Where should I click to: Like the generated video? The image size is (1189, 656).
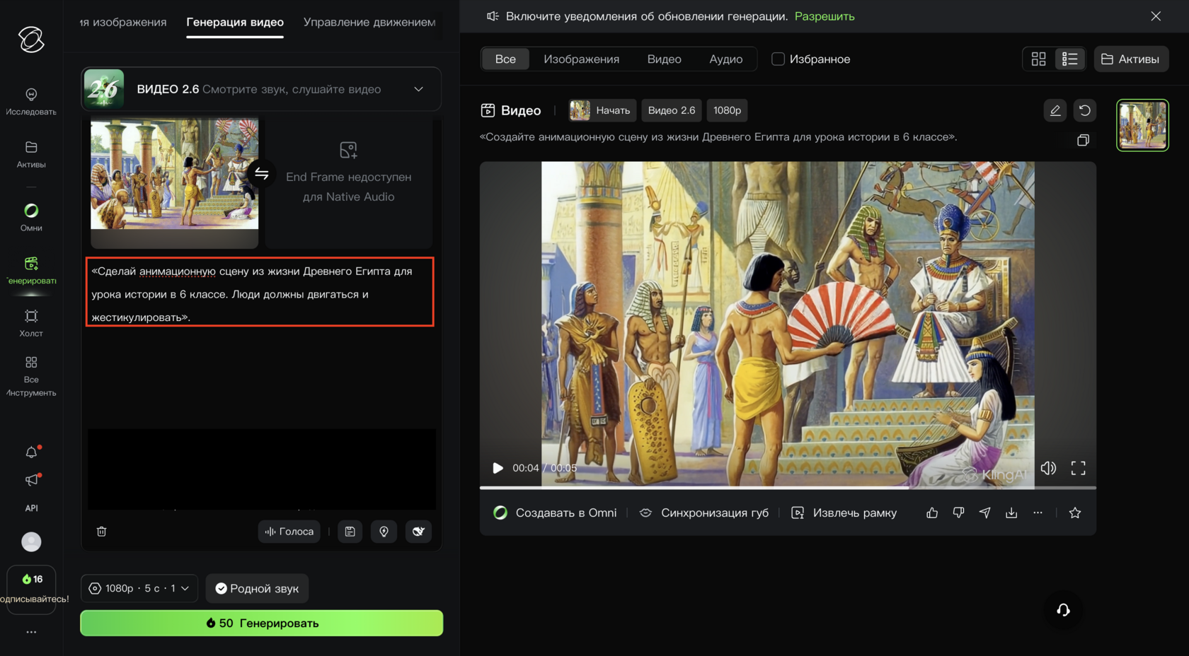point(932,513)
